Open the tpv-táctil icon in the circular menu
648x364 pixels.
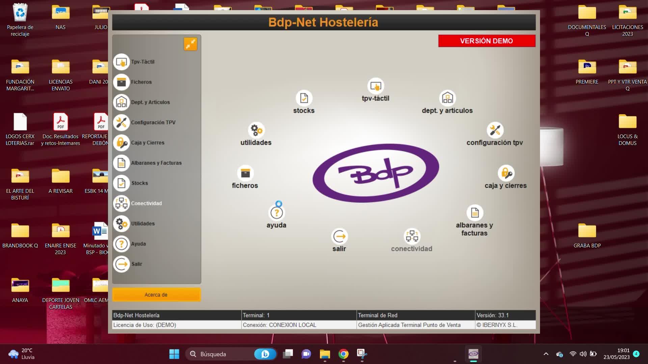(x=375, y=86)
